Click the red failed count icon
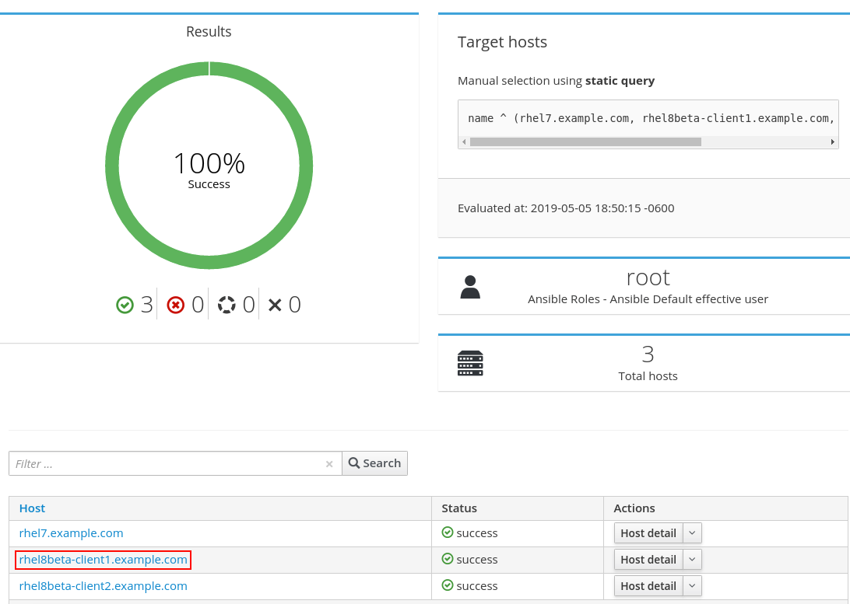The width and height of the screenshot is (850, 604). click(x=176, y=305)
